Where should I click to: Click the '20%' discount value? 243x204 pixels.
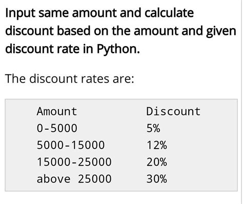tap(157, 162)
